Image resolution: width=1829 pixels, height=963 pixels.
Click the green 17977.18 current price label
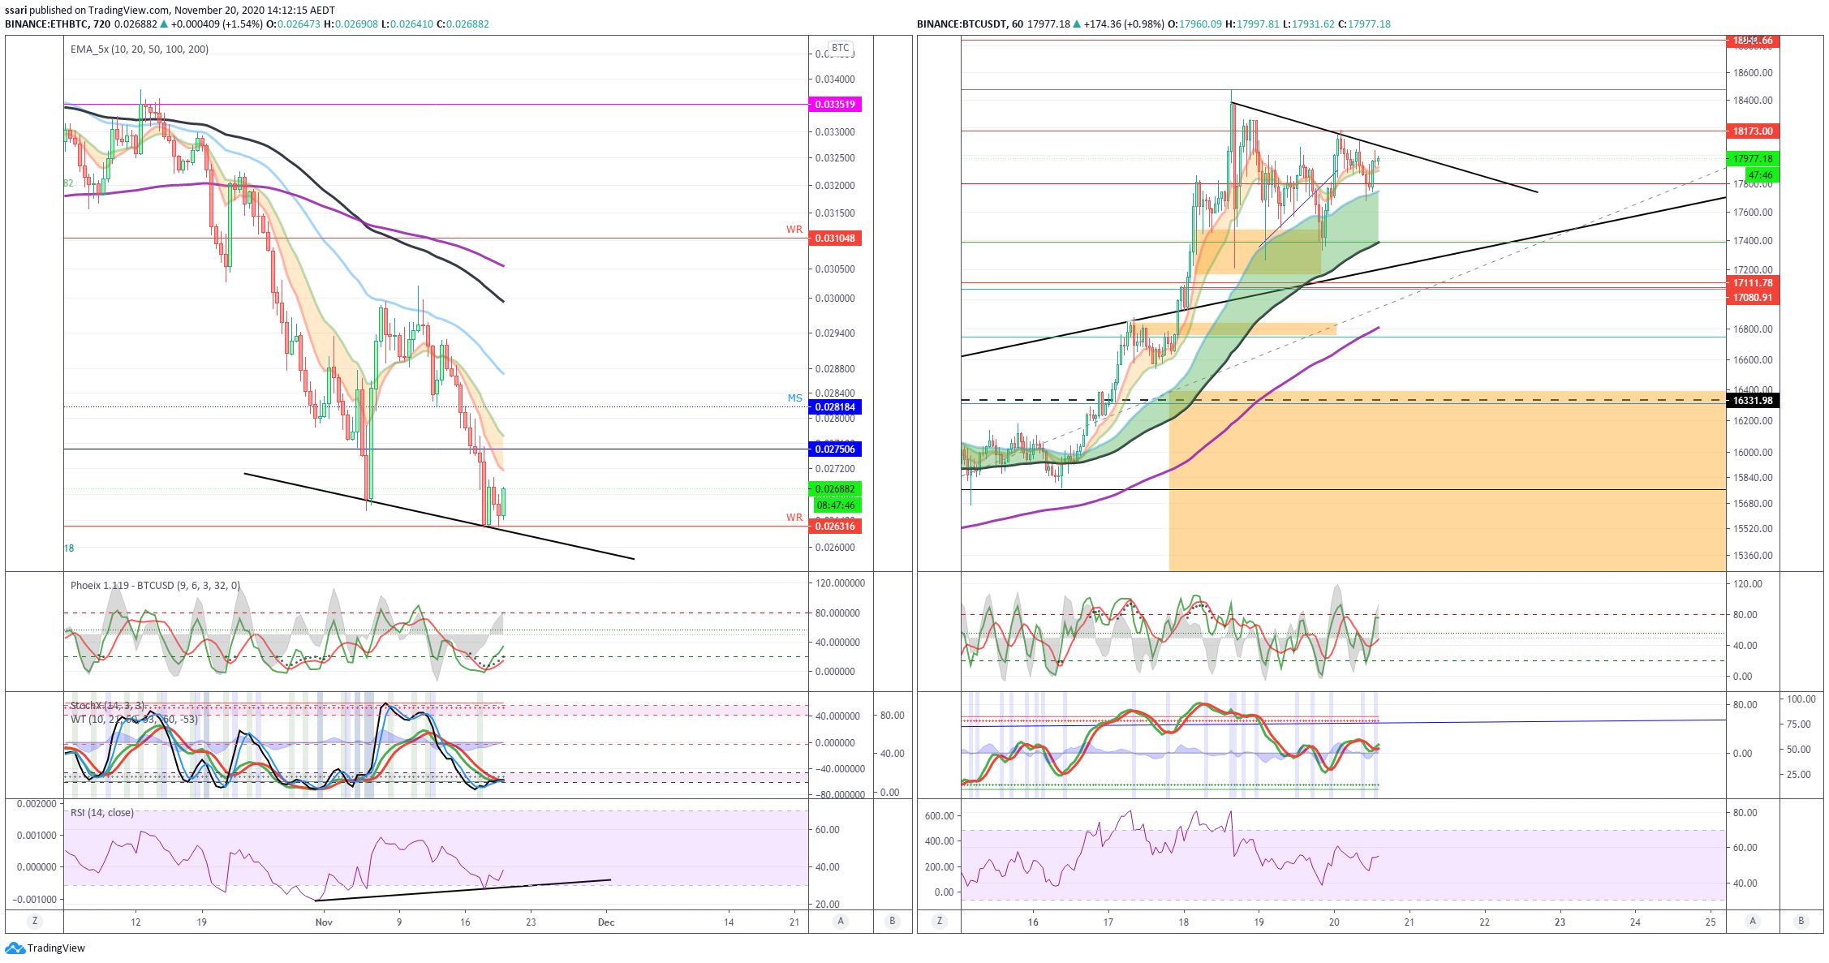pos(1753,159)
